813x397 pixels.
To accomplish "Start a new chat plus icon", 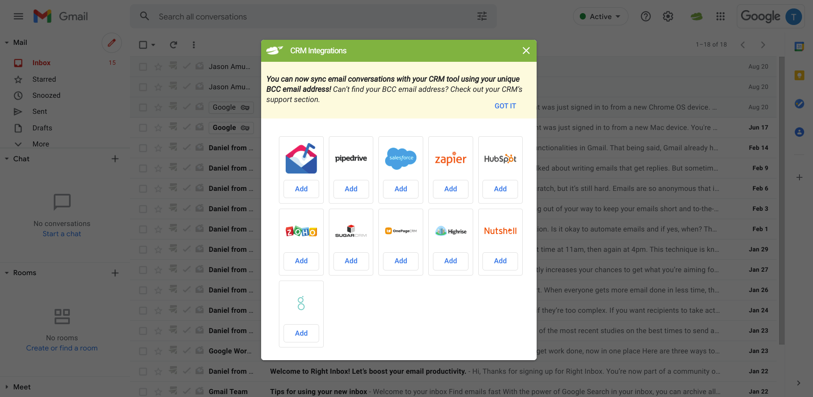I will click(x=115, y=159).
